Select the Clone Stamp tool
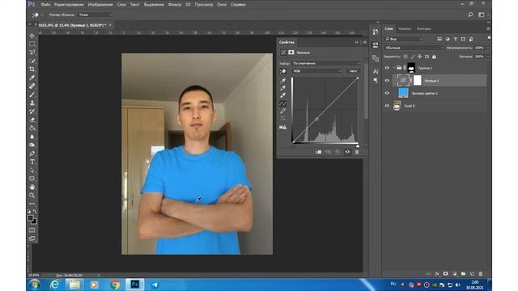 tap(32, 103)
